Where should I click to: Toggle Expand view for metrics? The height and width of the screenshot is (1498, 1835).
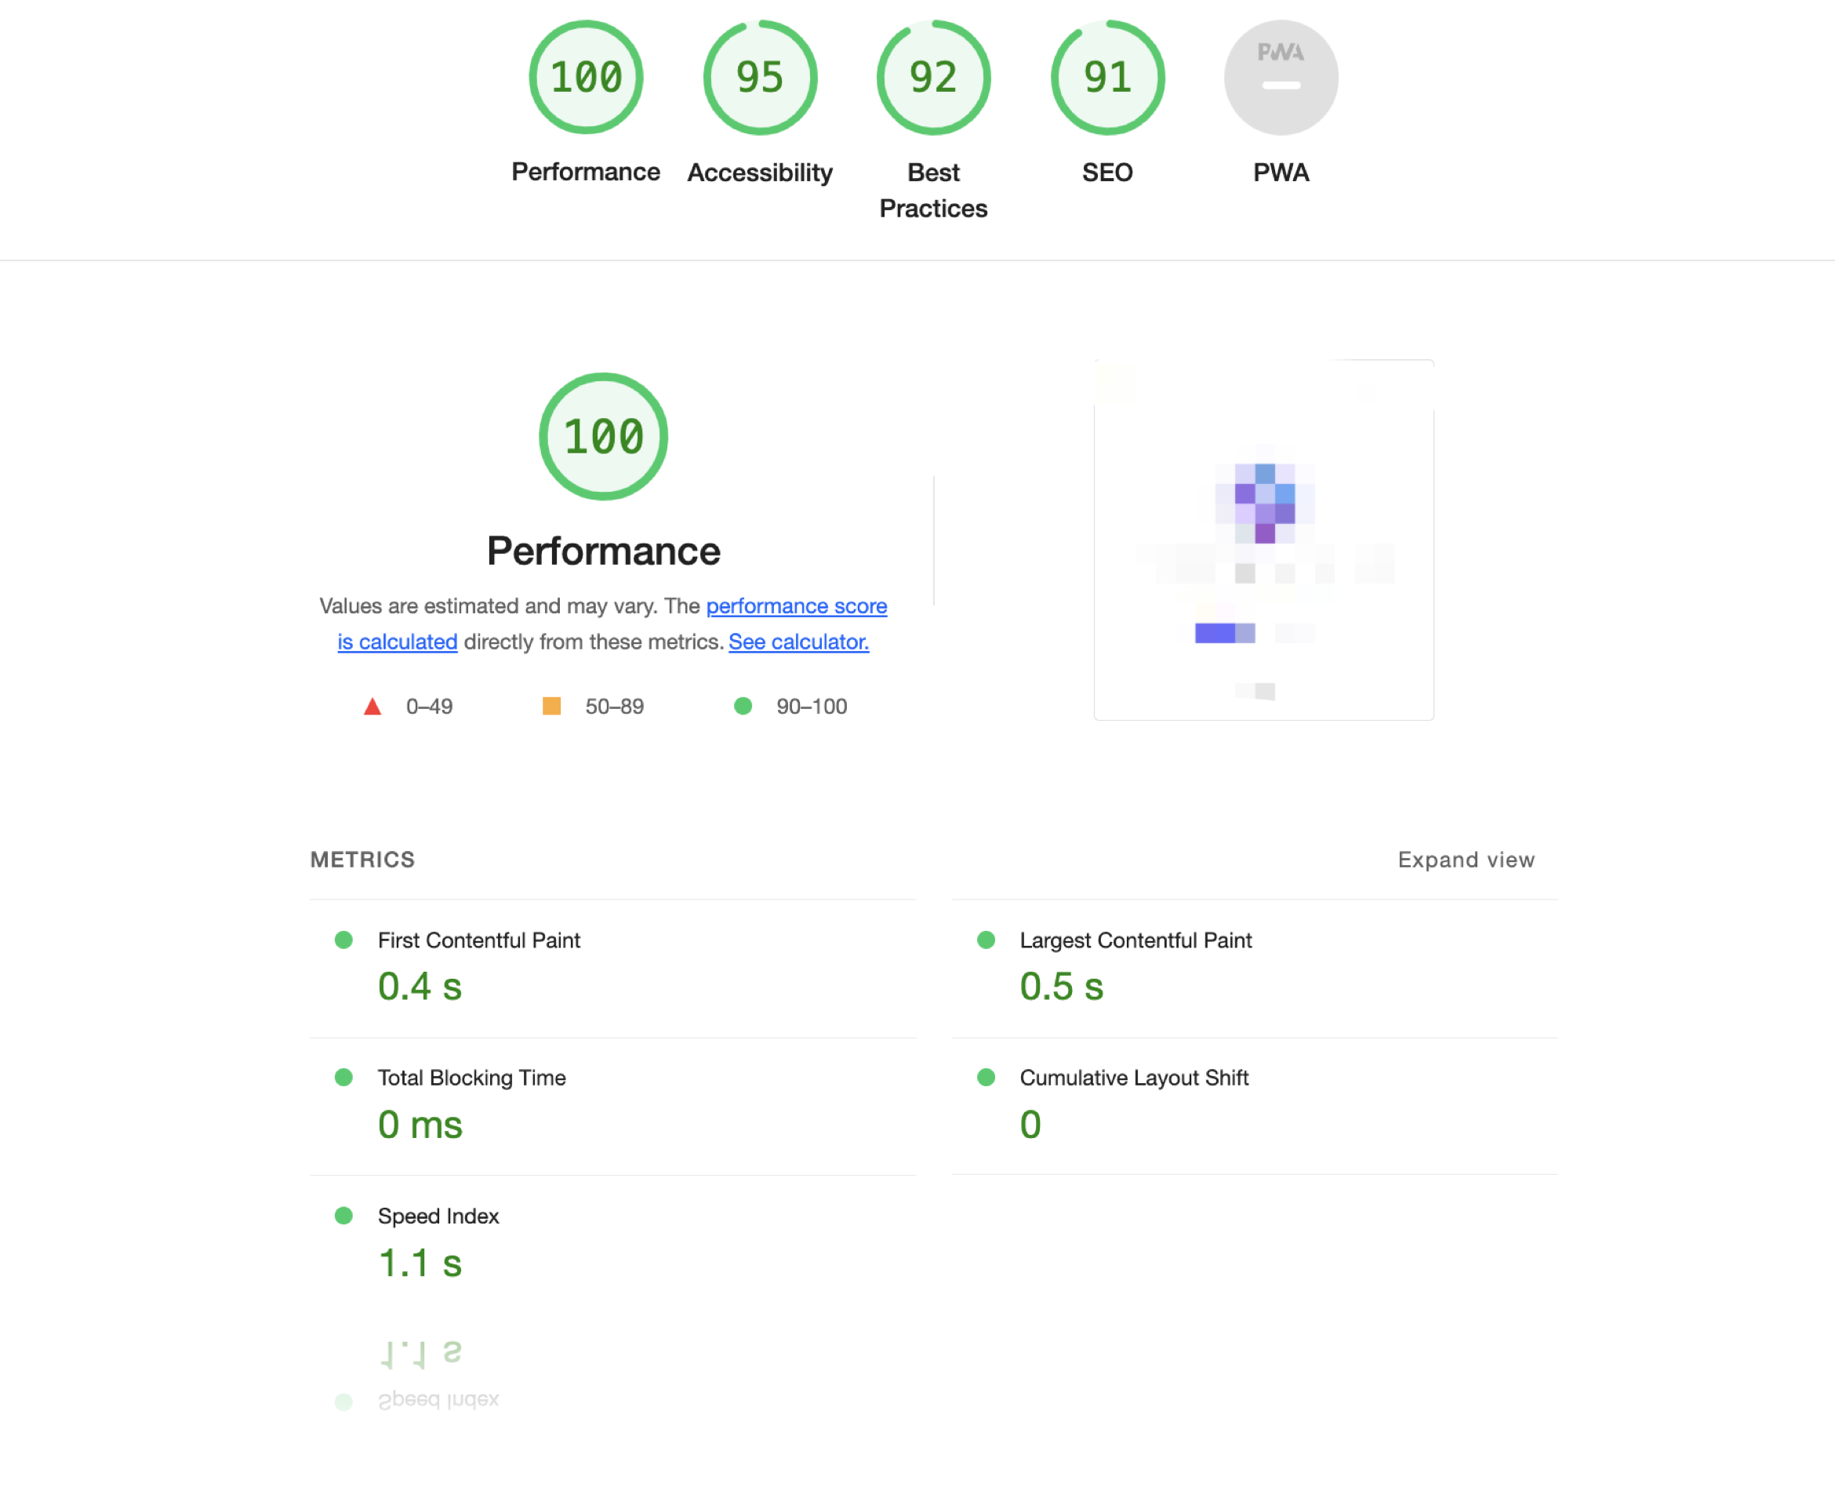point(1466,860)
